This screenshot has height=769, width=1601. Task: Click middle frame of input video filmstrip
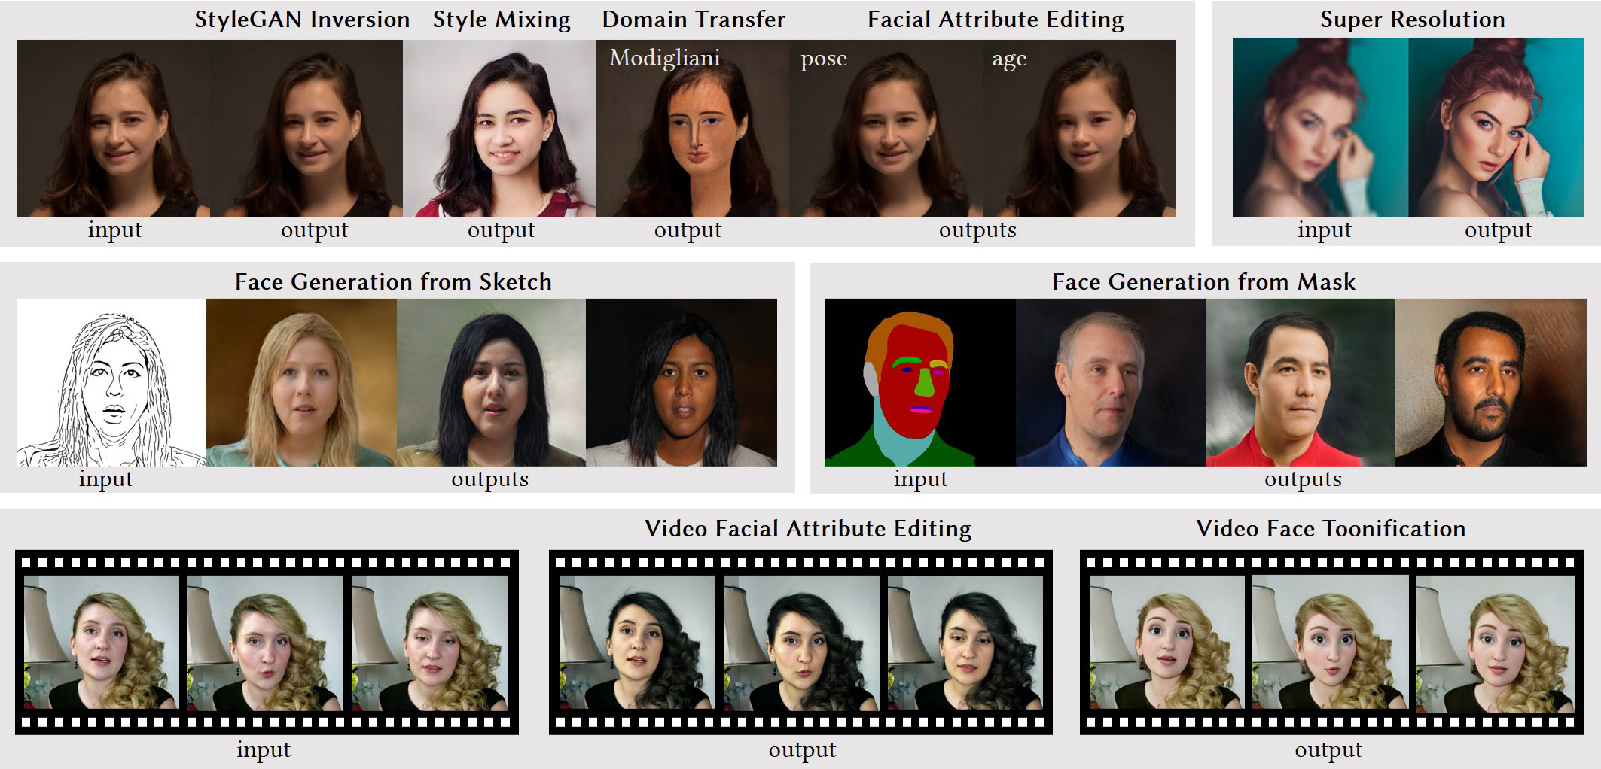[x=265, y=643]
